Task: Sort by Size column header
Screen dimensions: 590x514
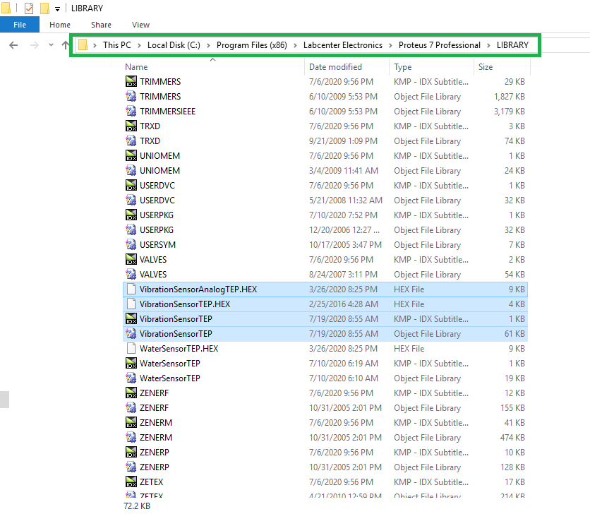Action: [486, 67]
